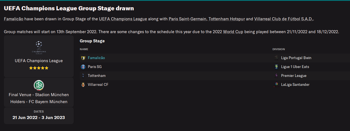The width and height of the screenshot is (350, 131).
Task: Click the five-star competition rating
Action: point(39,68)
